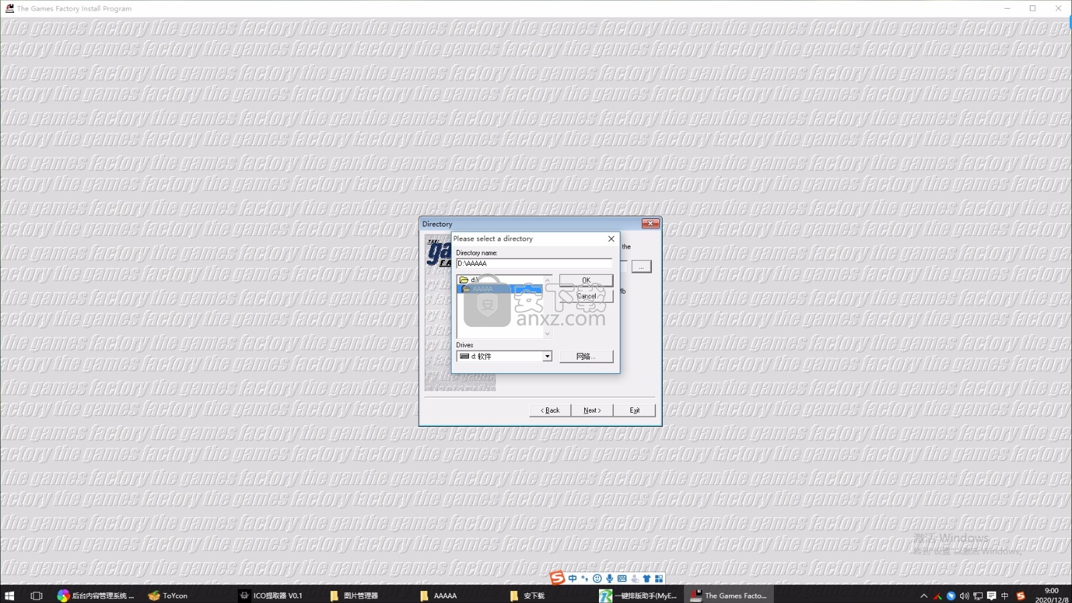Click the blue shield tray icon
This screenshot has width=1072, height=603.
click(951, 596)
